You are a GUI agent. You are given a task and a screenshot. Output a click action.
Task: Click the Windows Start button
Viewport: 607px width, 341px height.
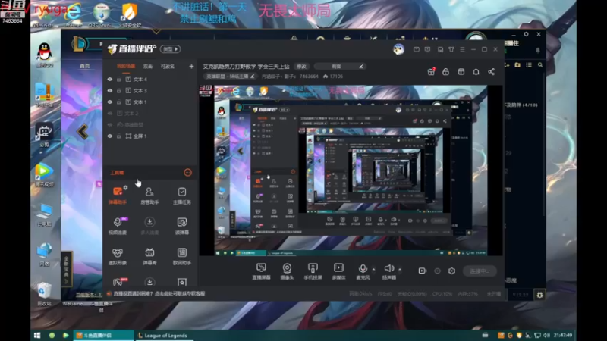click(x=37, y=336)
